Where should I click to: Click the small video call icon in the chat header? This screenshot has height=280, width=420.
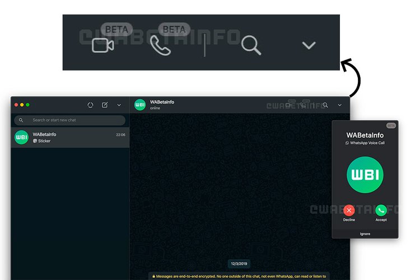click(x=288, y=105)
